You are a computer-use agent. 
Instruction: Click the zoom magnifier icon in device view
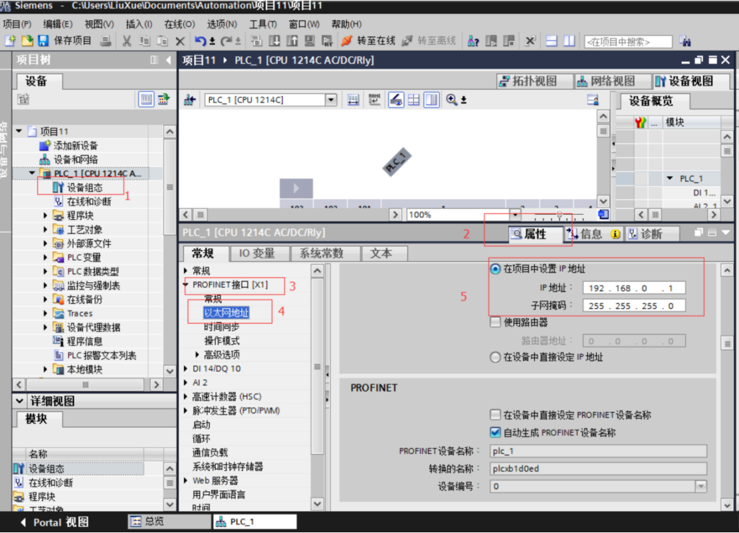coord(451,100)
